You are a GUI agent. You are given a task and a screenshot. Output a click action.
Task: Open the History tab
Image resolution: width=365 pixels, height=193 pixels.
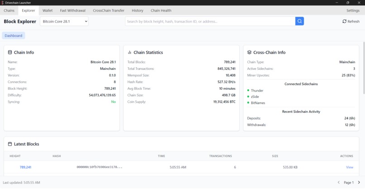(x=137, y=10)
